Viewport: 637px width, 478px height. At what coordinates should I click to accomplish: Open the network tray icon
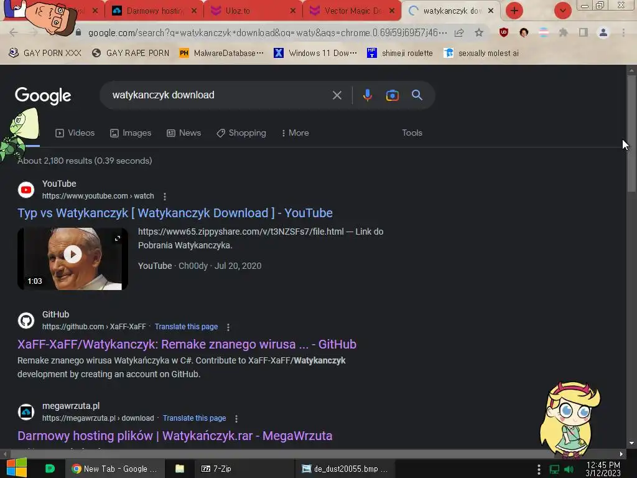(554, 469)
